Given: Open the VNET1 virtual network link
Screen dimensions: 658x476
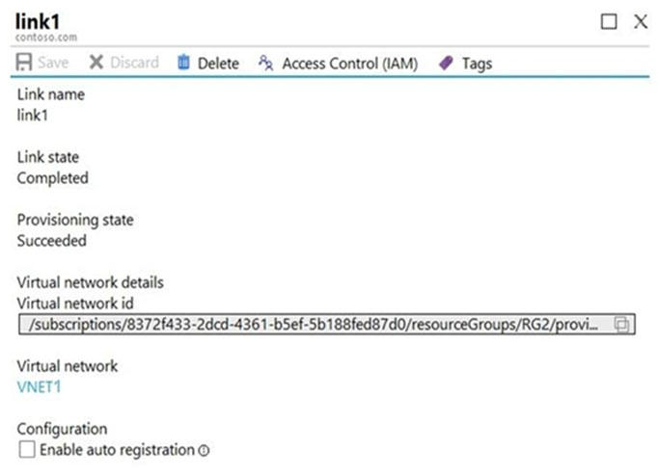Looking at the screenshot, I should (41, 387).
